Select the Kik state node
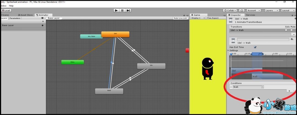The image size is (297, 115). (151, 66)
